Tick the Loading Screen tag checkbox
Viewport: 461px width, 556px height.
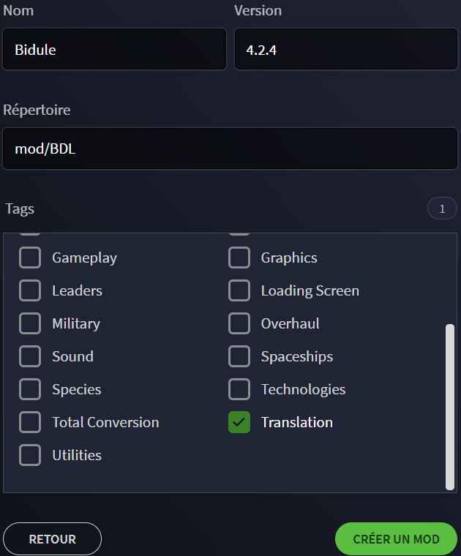pyautogui.click(x=239, y=290)
